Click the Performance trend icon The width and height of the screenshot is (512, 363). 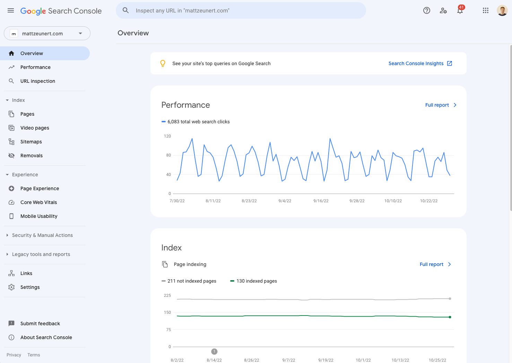[11, 67]
